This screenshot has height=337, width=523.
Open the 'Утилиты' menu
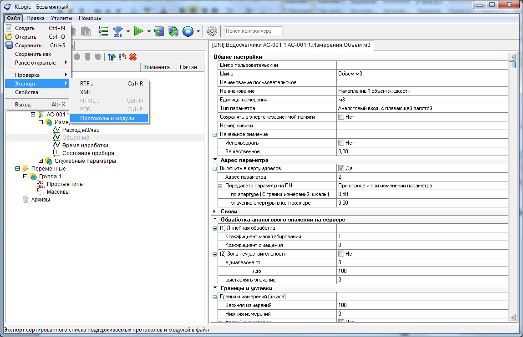pos(61,18)
